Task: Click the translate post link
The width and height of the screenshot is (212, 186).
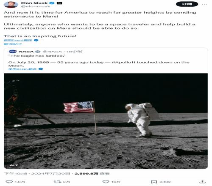Action: tap(13, 44)
